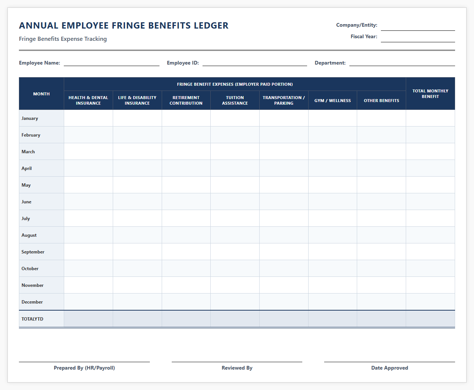Screen dimensions: 474x390
Task: Click the 'Fiscal Year:' label
Action: [x=364, y=36]
